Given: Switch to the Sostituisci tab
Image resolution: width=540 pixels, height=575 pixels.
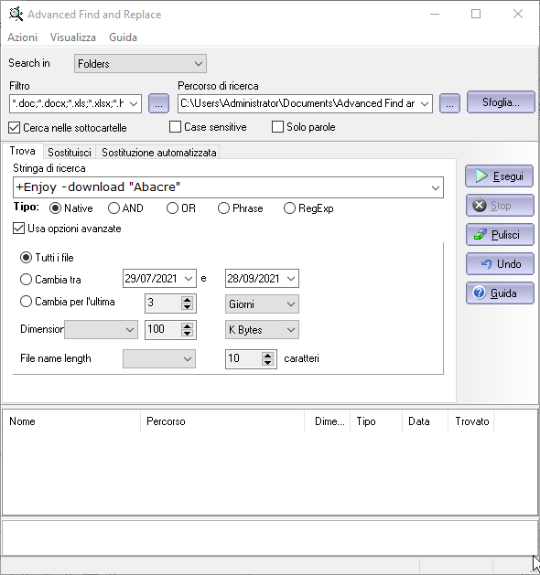Looking at the screenshot, I should (70, 152).
